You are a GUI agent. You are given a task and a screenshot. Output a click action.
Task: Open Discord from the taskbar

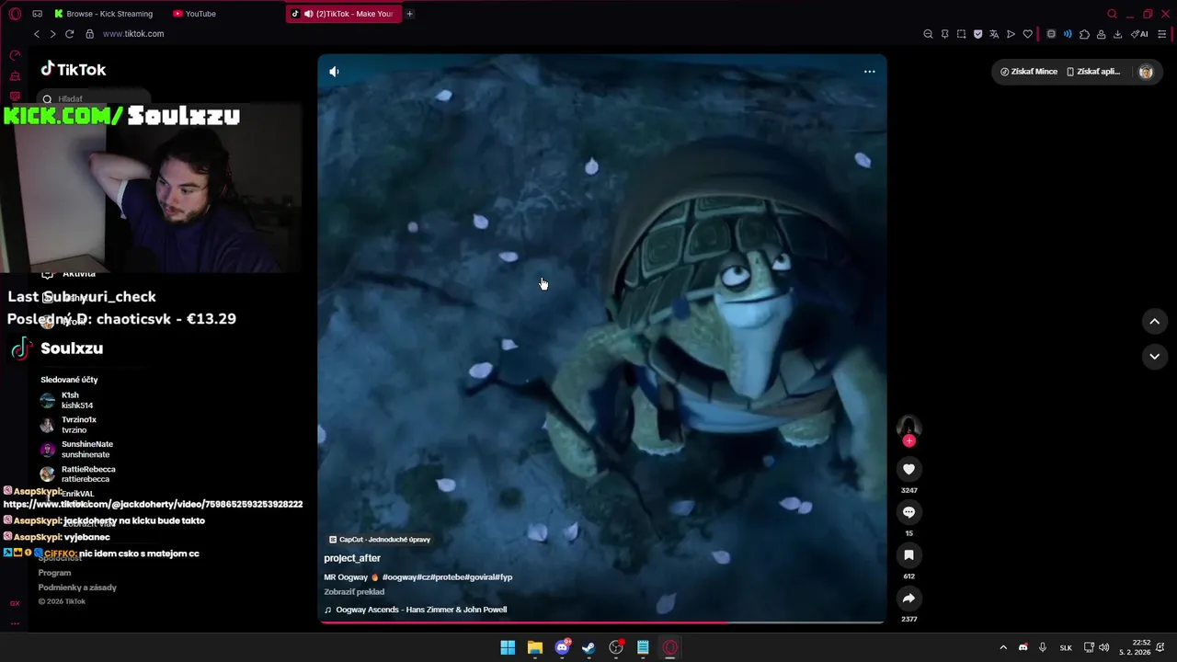[x=562, y=647]
